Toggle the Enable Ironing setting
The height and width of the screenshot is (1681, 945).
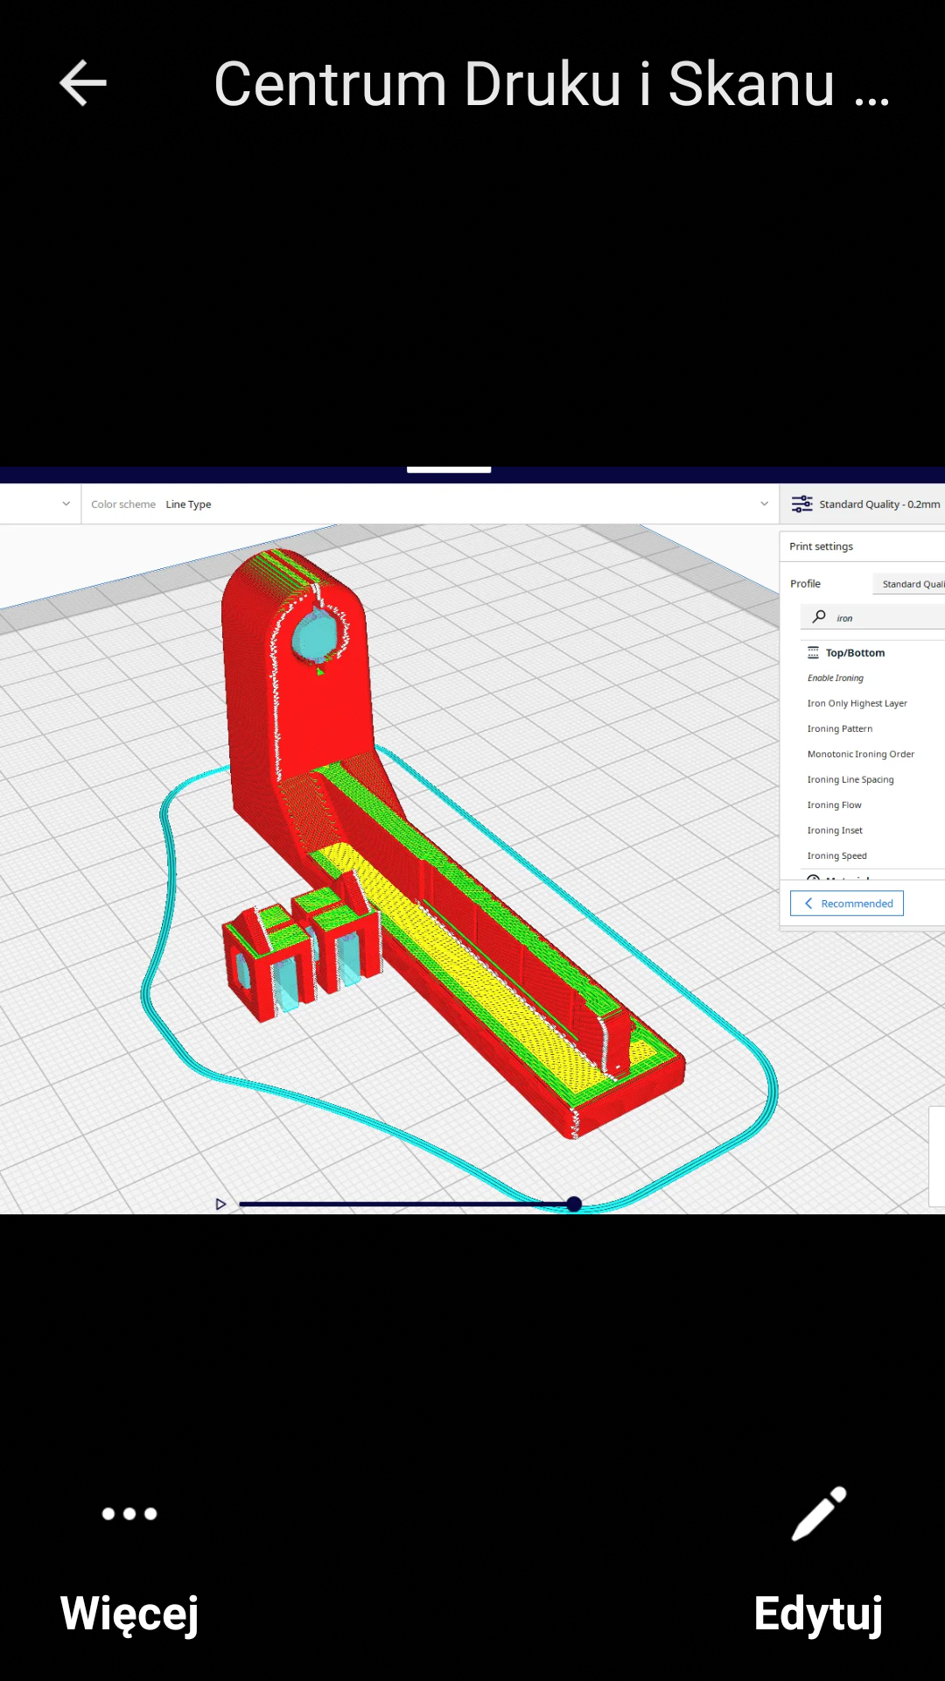(x=836, y=679)
